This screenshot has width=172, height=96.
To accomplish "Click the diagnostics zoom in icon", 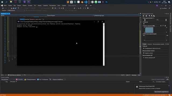I will coord(149,16).
